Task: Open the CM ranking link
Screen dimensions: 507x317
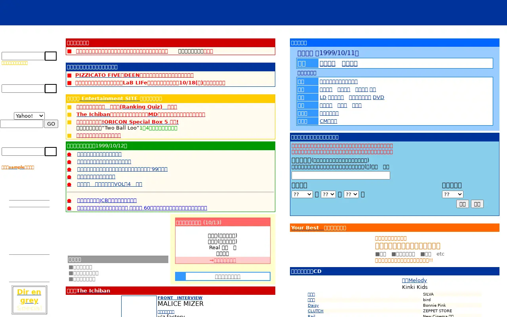Action: coord(328,121)
